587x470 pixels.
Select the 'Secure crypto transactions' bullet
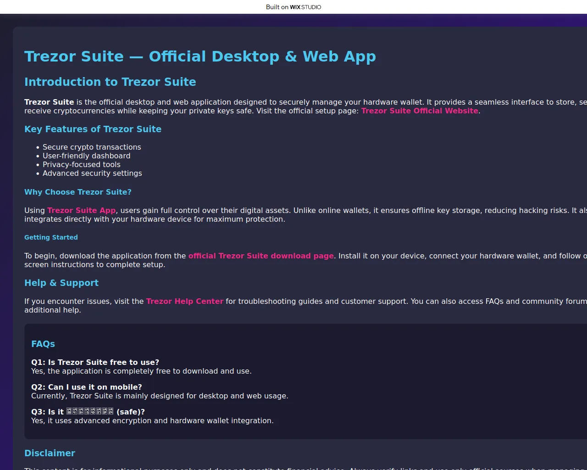pos(92,147)
